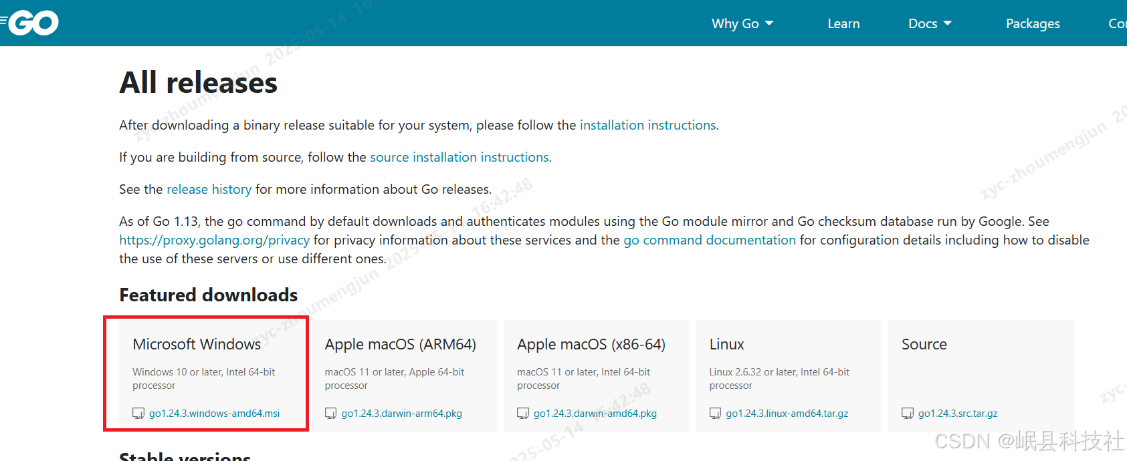Viewport: 1127px width, 461px height.
Task: Click the Apple macOS (x86-64) card title
Action: tap(591, 344)
